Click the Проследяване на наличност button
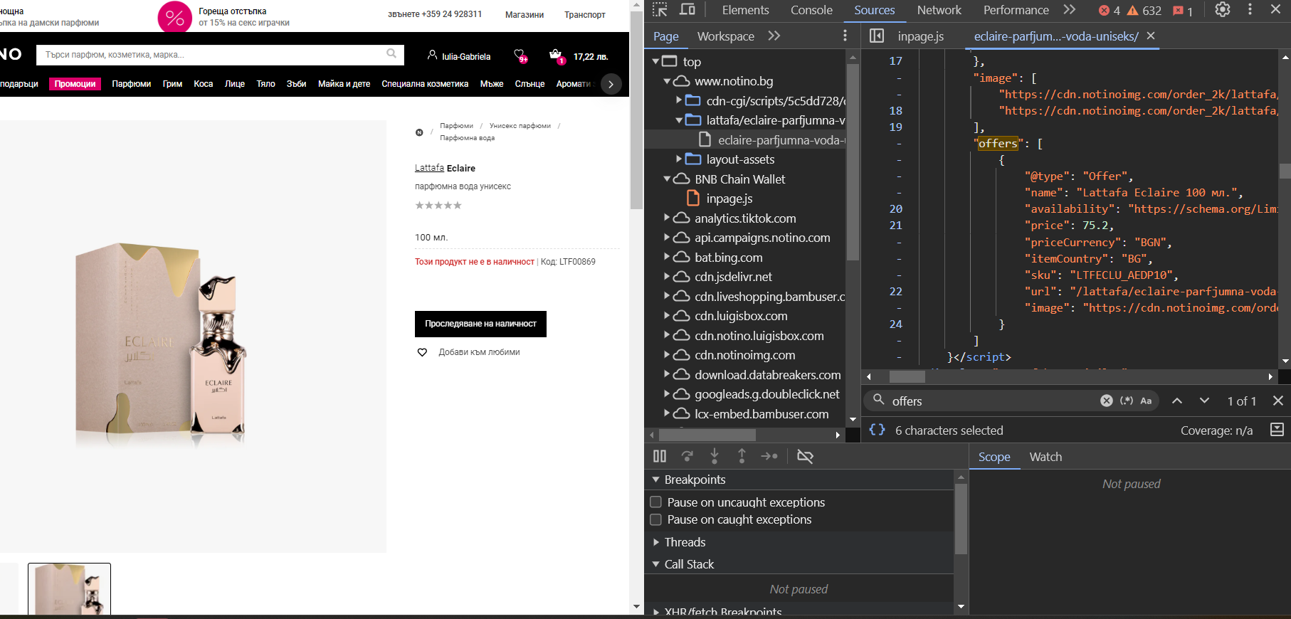This screenshot has width=1291, height=619. (x=480, y=324)
